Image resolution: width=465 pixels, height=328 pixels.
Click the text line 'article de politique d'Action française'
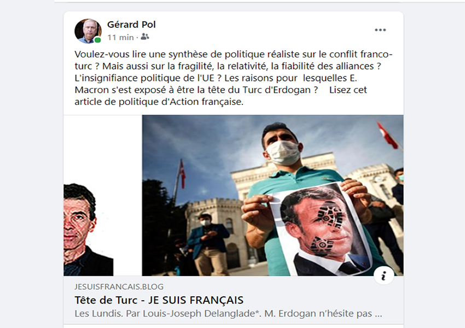(x=159, y=102)
